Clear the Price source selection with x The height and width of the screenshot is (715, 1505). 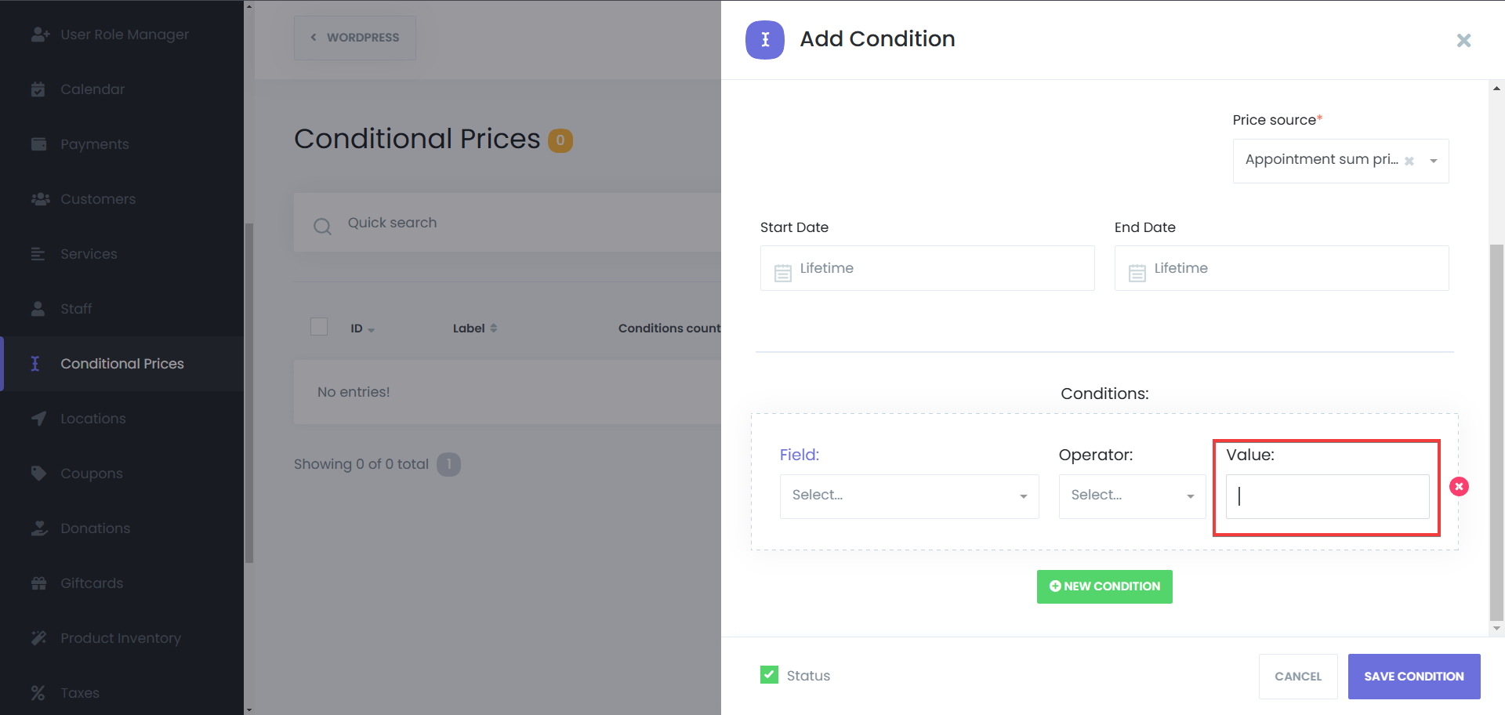click(x=1409, y=161)
